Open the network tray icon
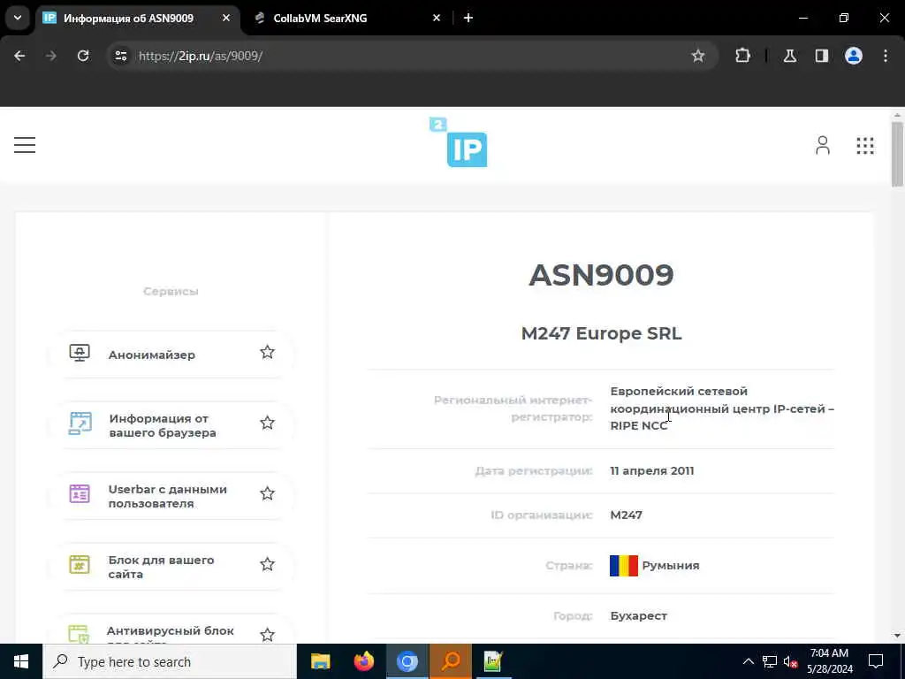Image resolution: width=905 pixels, height=679 pixels. click(x=770, y=661)
